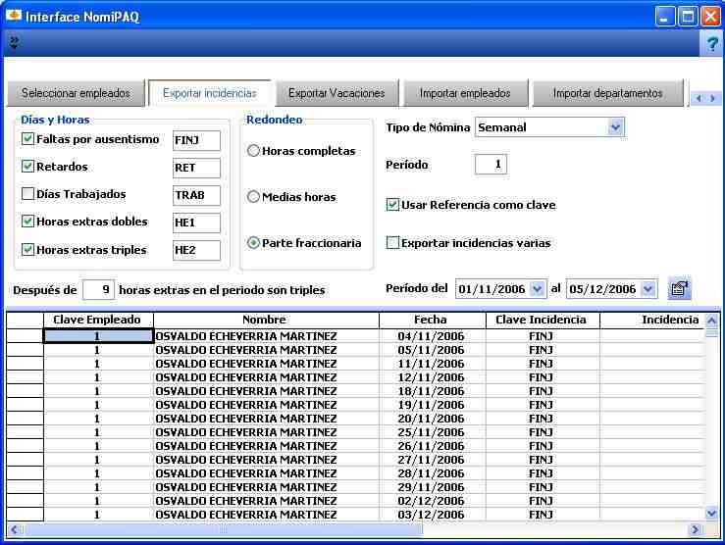Click the date cell 27/11/2006
The height and width of the screenshot is (545, 725).
[431, 460]
